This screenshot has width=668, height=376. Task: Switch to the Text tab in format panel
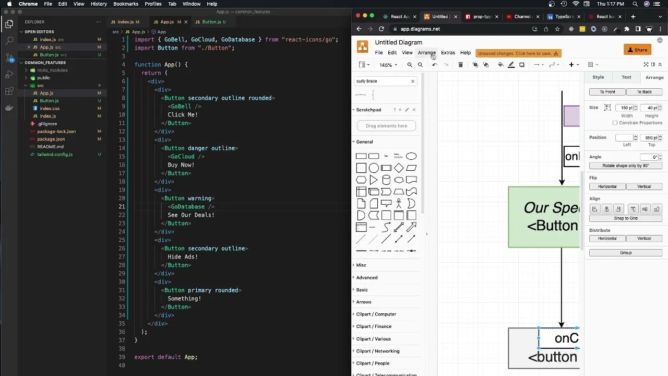tap(626, 77)
